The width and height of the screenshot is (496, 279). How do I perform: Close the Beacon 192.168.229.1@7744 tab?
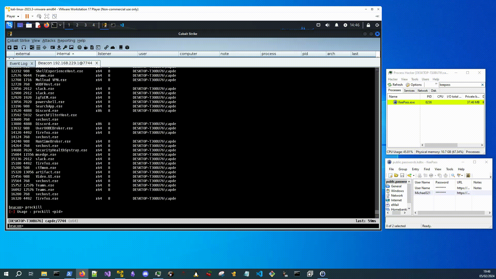point(97,63)
